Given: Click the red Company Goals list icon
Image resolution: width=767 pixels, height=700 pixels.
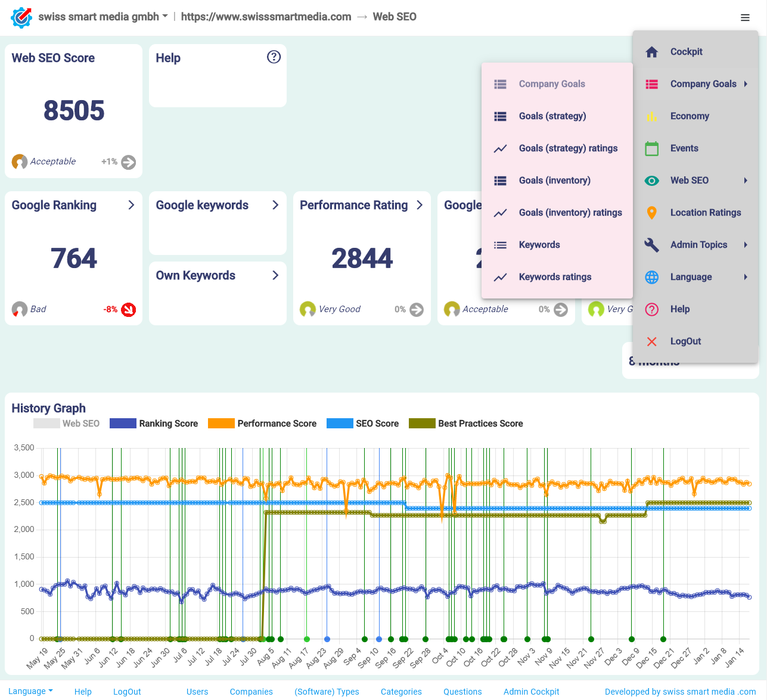Looking at the screenshot, I should click(652, 84).
